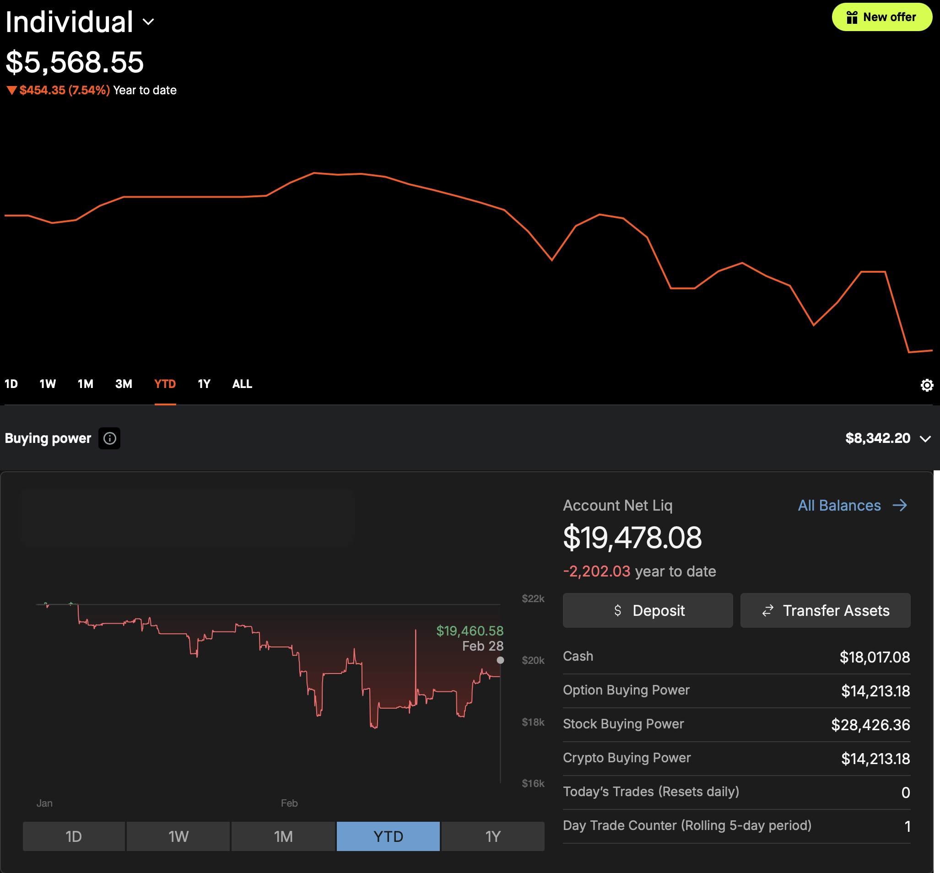Click the orange down triangle indicator
The image size is (940, 873).
coord(11,90)
